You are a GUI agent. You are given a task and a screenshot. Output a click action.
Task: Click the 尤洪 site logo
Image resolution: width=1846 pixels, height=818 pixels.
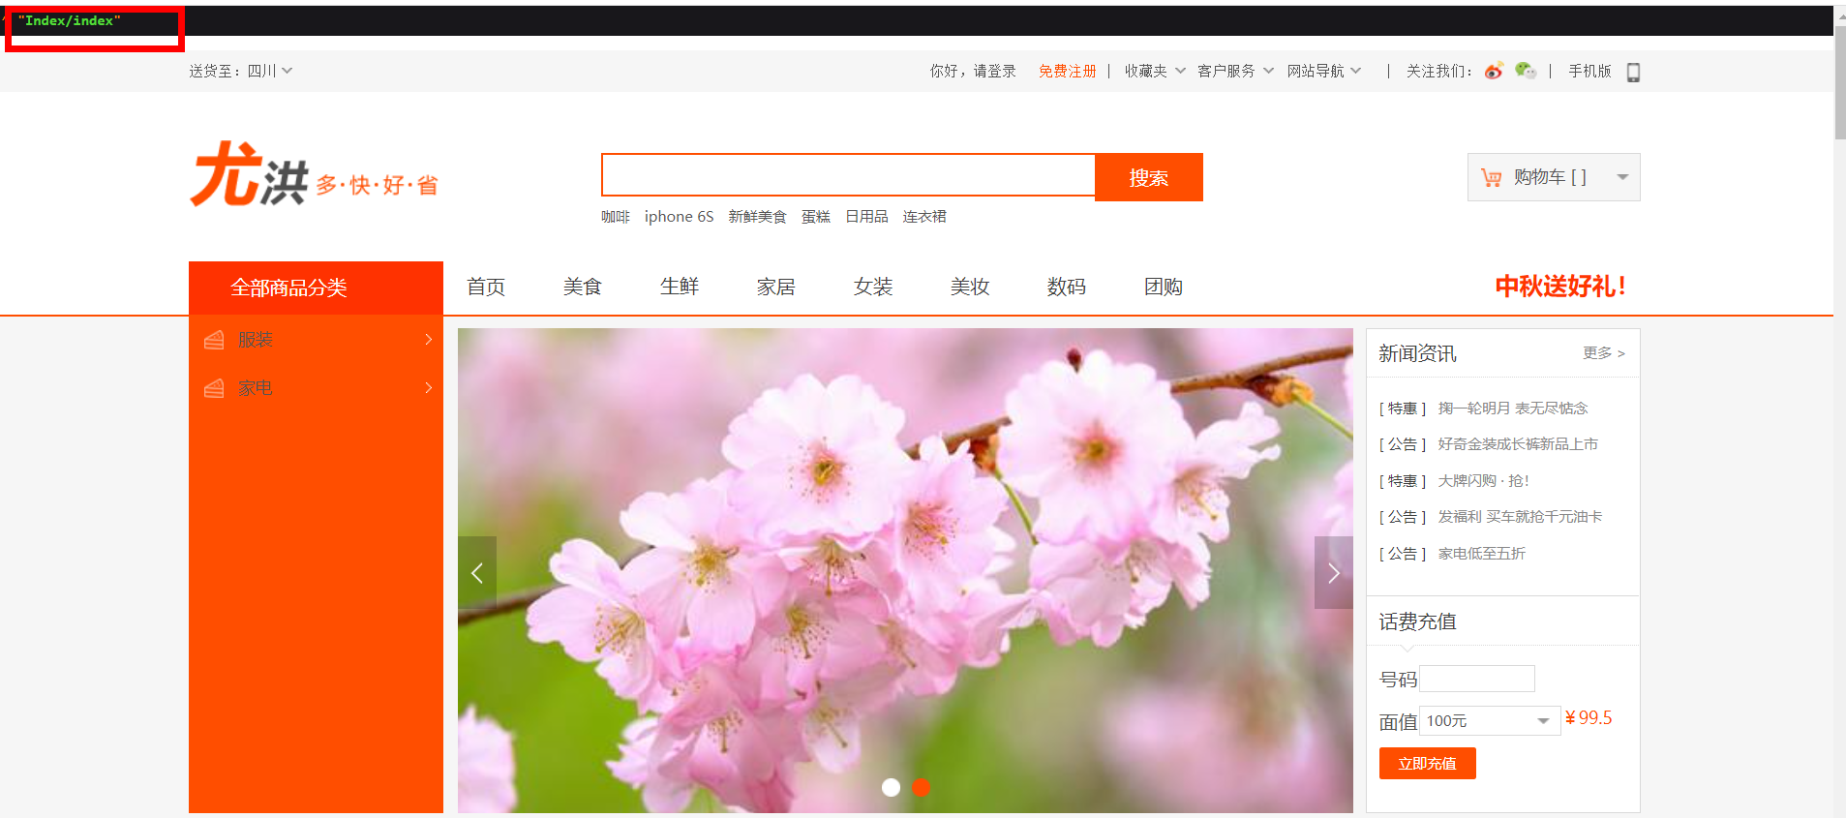(x=314, y=175)
